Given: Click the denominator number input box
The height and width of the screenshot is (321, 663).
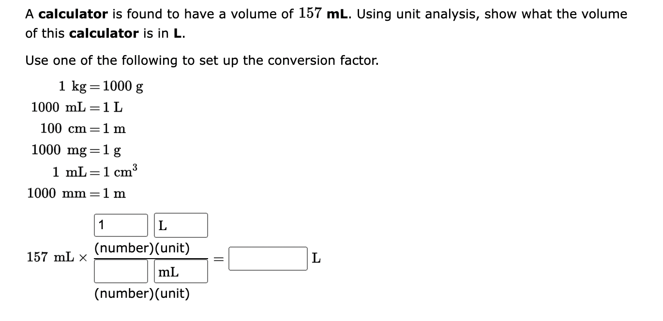Looking at the screenshot, I should [x=120, y=271].
